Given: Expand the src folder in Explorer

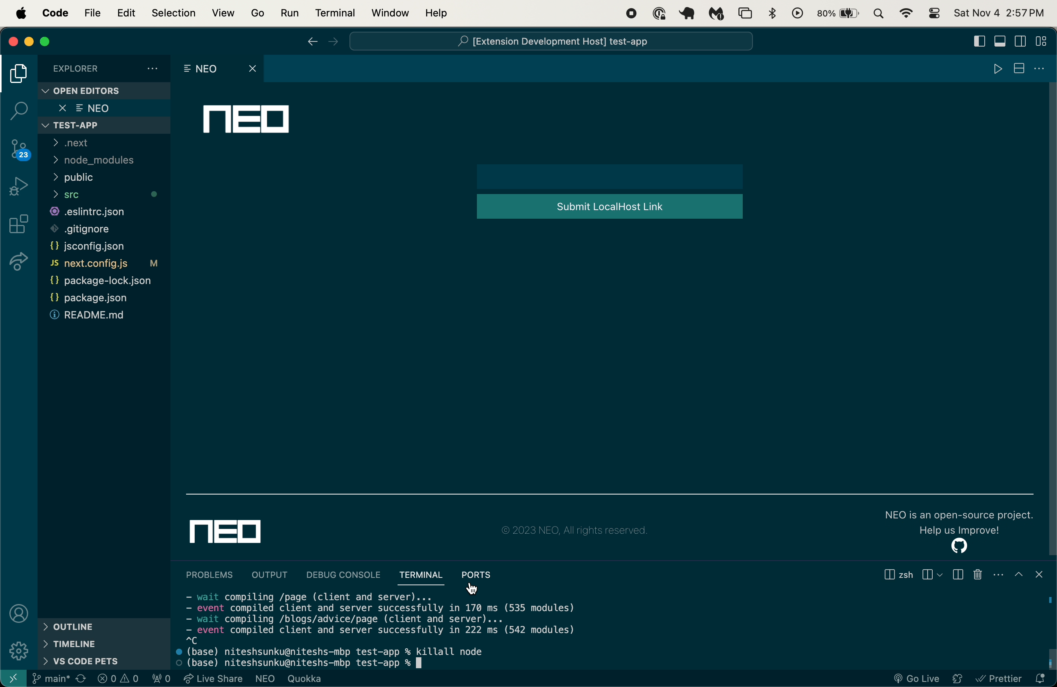Looking at the screenshot, I should coord(71,194).
